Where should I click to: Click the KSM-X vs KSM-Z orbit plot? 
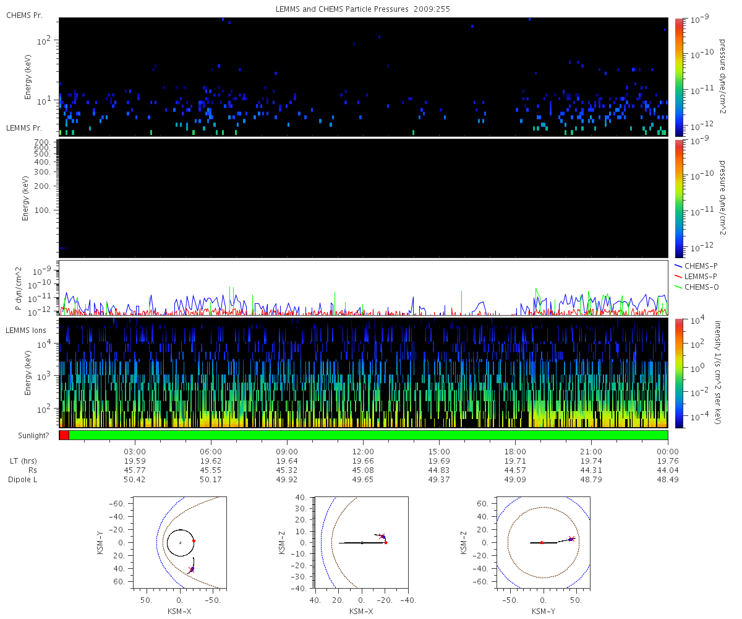[x=362, y=542]
